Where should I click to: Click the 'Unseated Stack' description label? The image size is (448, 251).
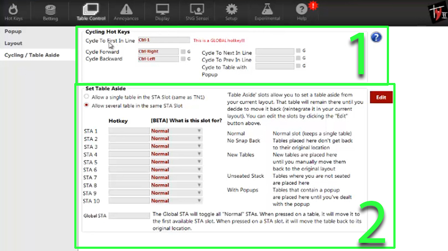point(245,176)
